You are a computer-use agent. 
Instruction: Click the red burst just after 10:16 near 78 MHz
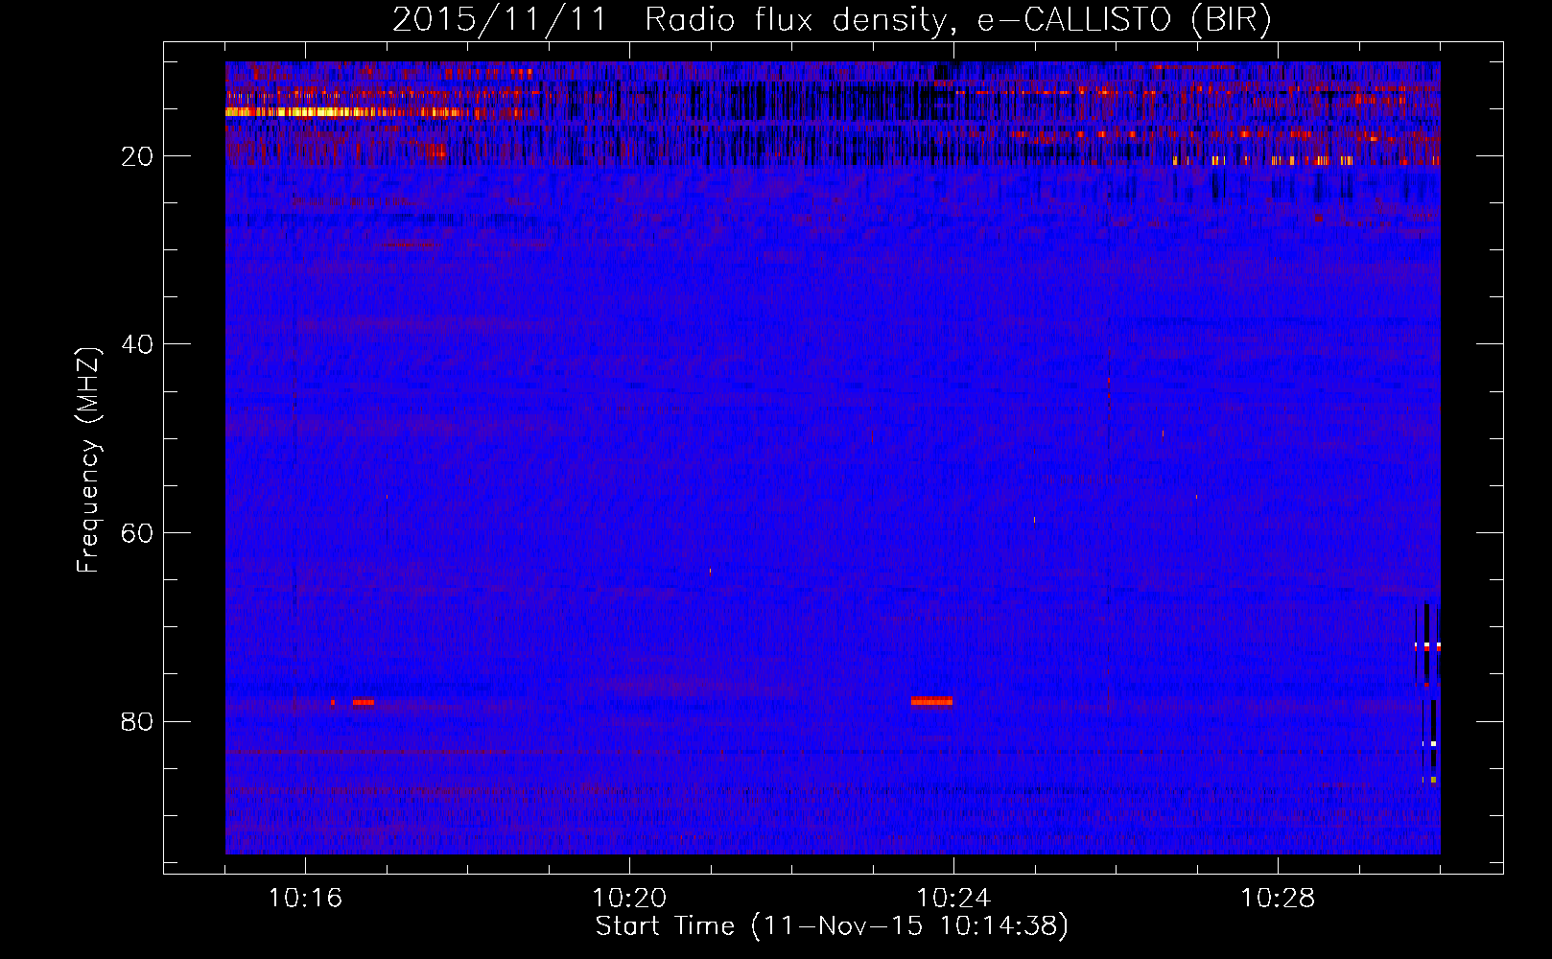coord(363,702)
